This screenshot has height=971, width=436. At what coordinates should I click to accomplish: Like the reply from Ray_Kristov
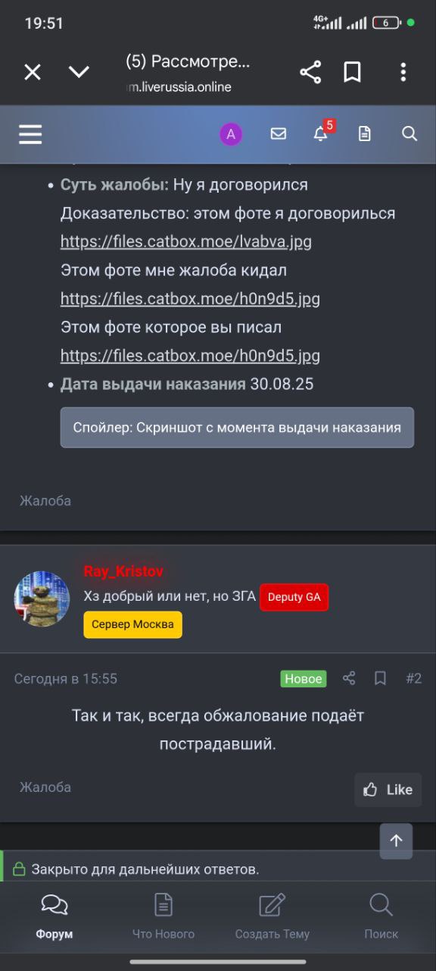tap(388, 790)
